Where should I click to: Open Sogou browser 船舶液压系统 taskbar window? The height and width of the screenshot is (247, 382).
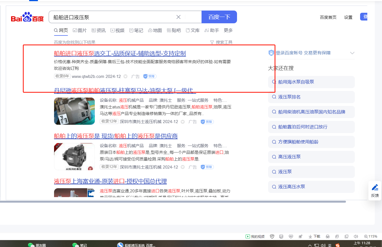(136, 245)
